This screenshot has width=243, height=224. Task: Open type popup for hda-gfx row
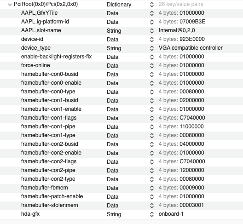[x=152, y=214]
